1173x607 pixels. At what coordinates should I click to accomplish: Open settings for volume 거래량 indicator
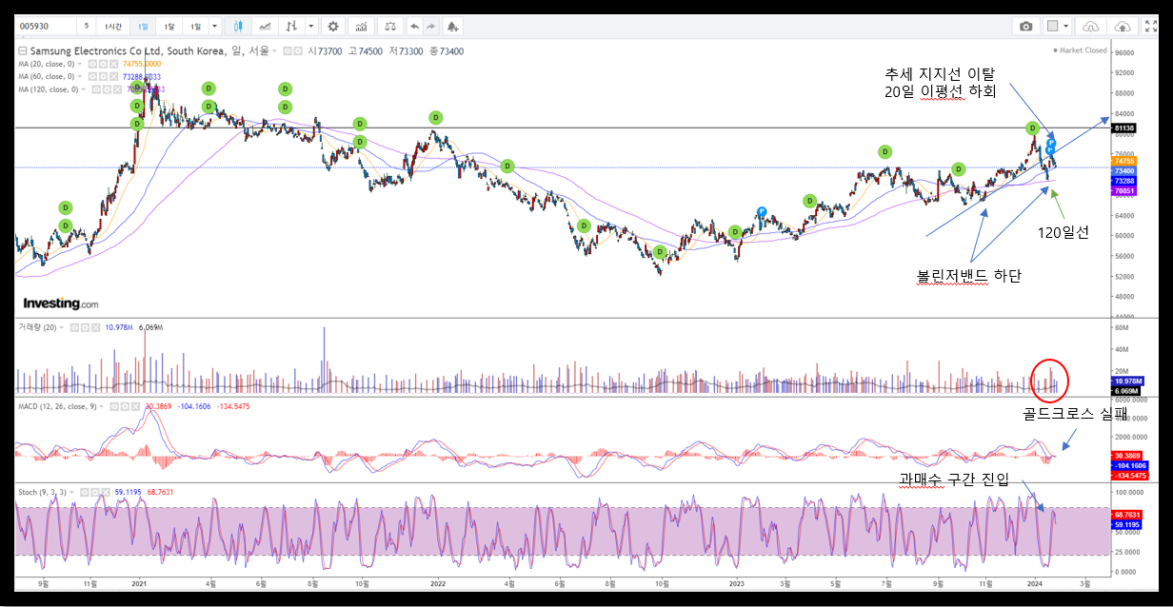(86, 327)
